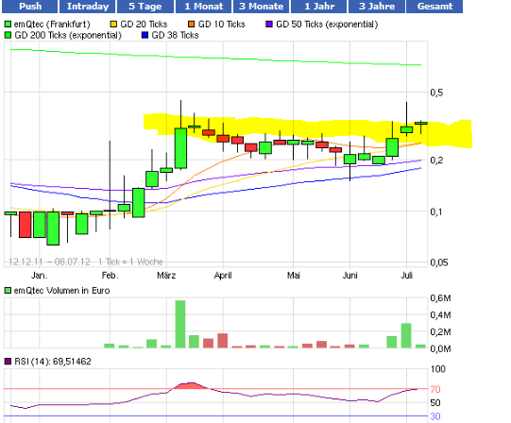Image resolution: width=511 pixels, height=423 pixels.
Task: Switch to the Intraday tab
Action: tap(87, 7)
